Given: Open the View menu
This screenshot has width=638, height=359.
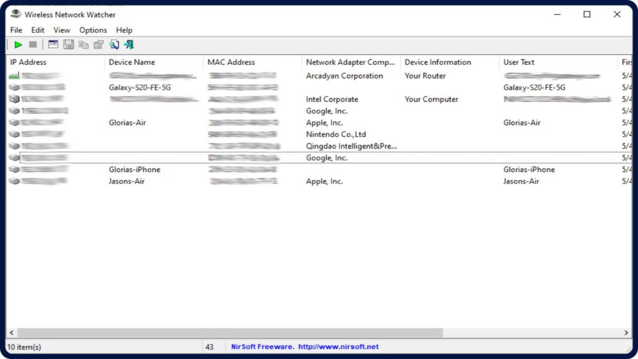Looking at the screenshot, I should [62, 30].
